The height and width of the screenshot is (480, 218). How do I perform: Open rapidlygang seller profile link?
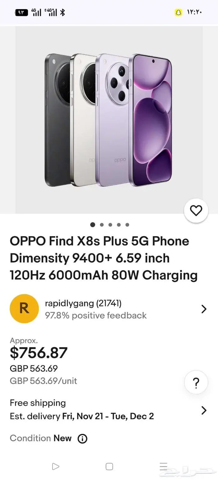click(x=83, y=303)
